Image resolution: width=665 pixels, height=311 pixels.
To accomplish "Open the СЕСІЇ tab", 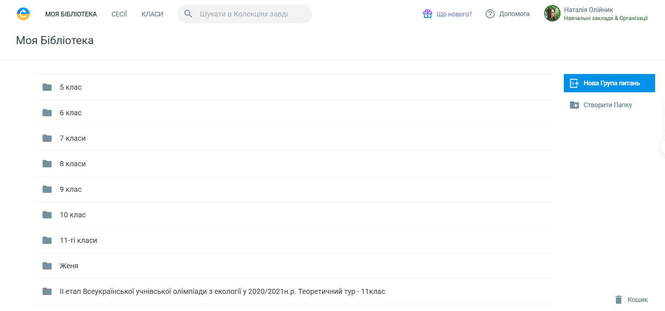I will coord(119,14).
